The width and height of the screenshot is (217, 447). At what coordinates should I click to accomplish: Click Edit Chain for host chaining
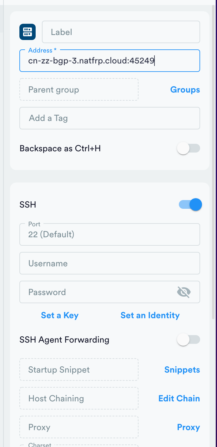[x=179, y=398]
